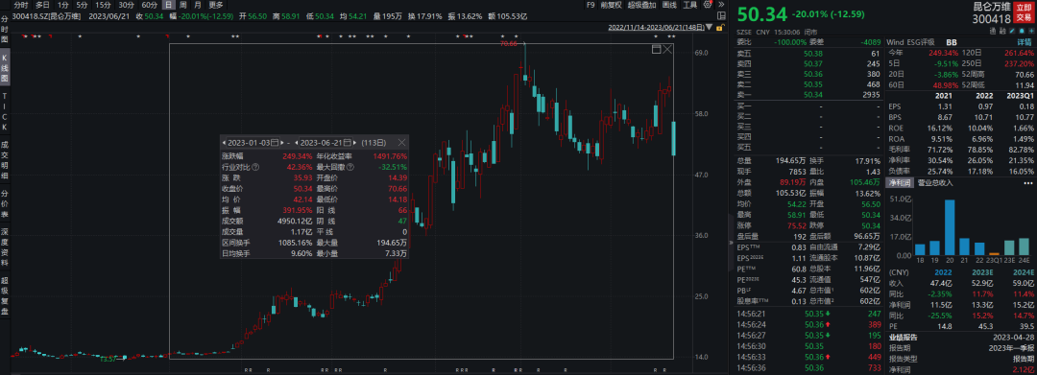The width and height of the screenshot is (1037, 375).
Task: Open the ESG 详情 link
Action: click(1024, 41)
